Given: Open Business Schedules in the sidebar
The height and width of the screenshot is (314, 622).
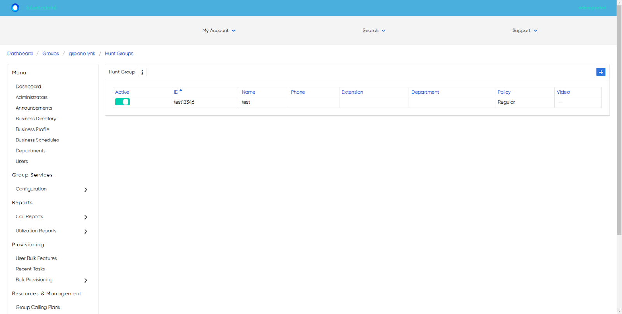Looking at the screenshot, I should [37, 140].
